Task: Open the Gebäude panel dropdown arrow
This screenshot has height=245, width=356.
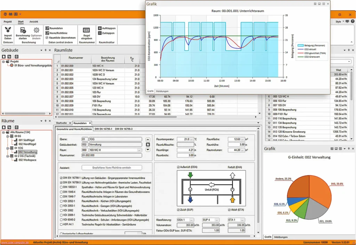Action: point(41,51)
